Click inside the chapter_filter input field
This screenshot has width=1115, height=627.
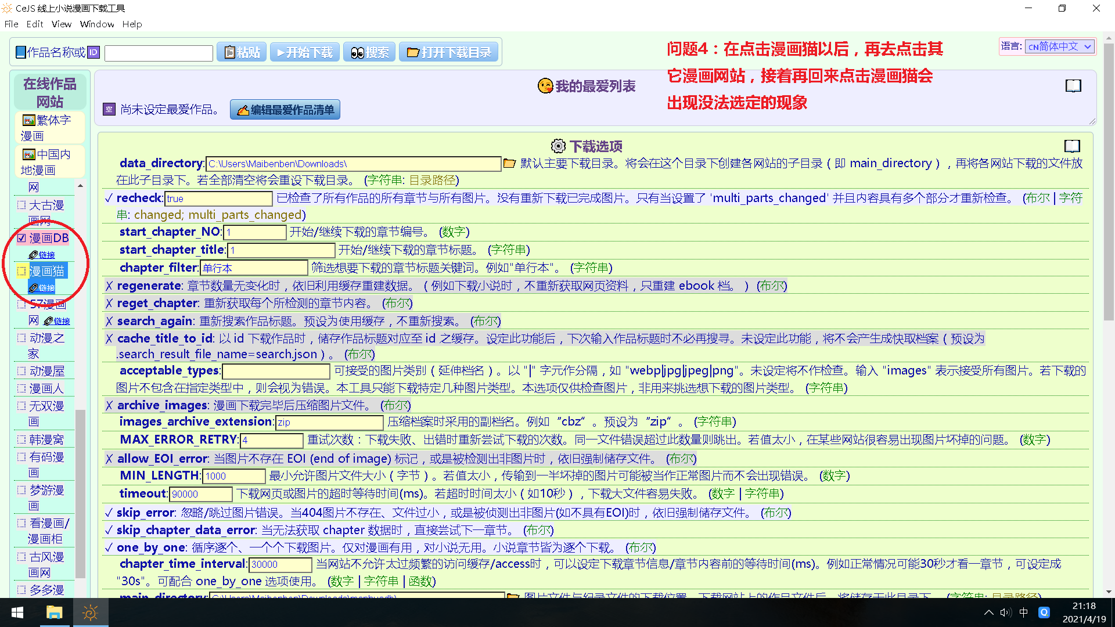tap(253, 267)
